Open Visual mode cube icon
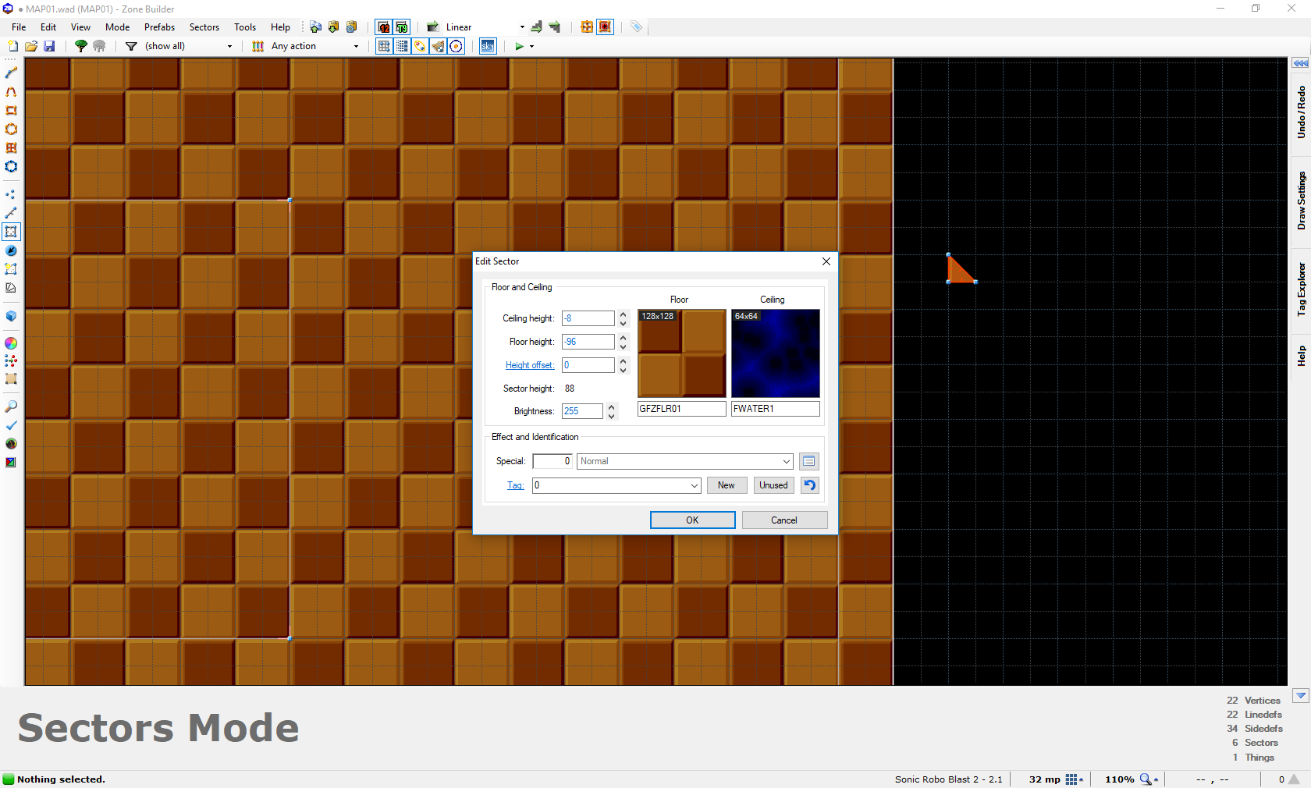1311x788 pixels. (11, 316)
